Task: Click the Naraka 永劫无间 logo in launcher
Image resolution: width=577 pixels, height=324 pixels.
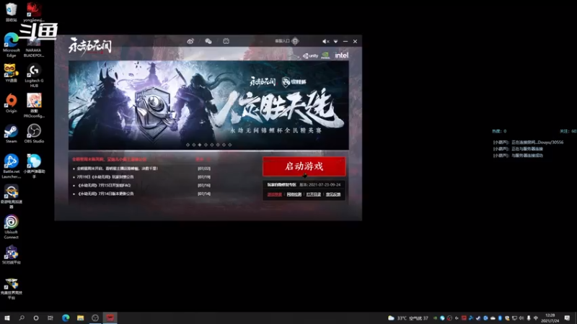Action: (x=89, y=46)
